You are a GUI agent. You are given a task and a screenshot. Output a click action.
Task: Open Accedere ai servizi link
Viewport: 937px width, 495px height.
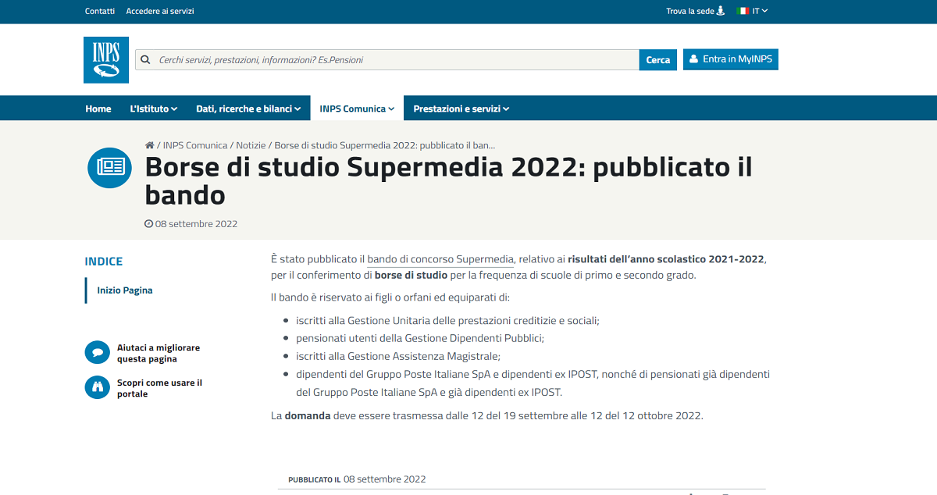tap(160, 11)
